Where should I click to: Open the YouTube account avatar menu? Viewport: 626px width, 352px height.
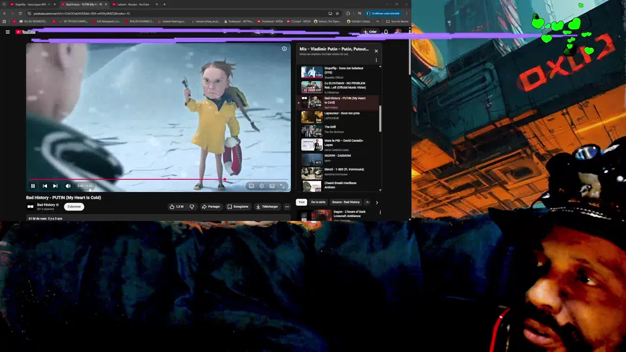[398, 32]
